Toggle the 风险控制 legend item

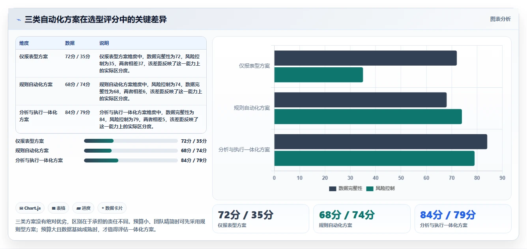tap(380, 188)
